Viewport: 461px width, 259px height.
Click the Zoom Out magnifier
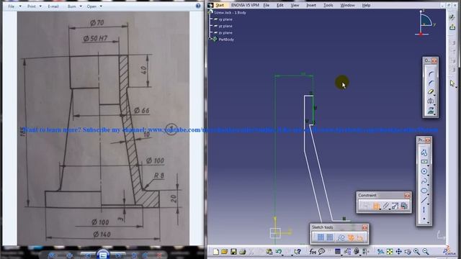coord(426,252)
